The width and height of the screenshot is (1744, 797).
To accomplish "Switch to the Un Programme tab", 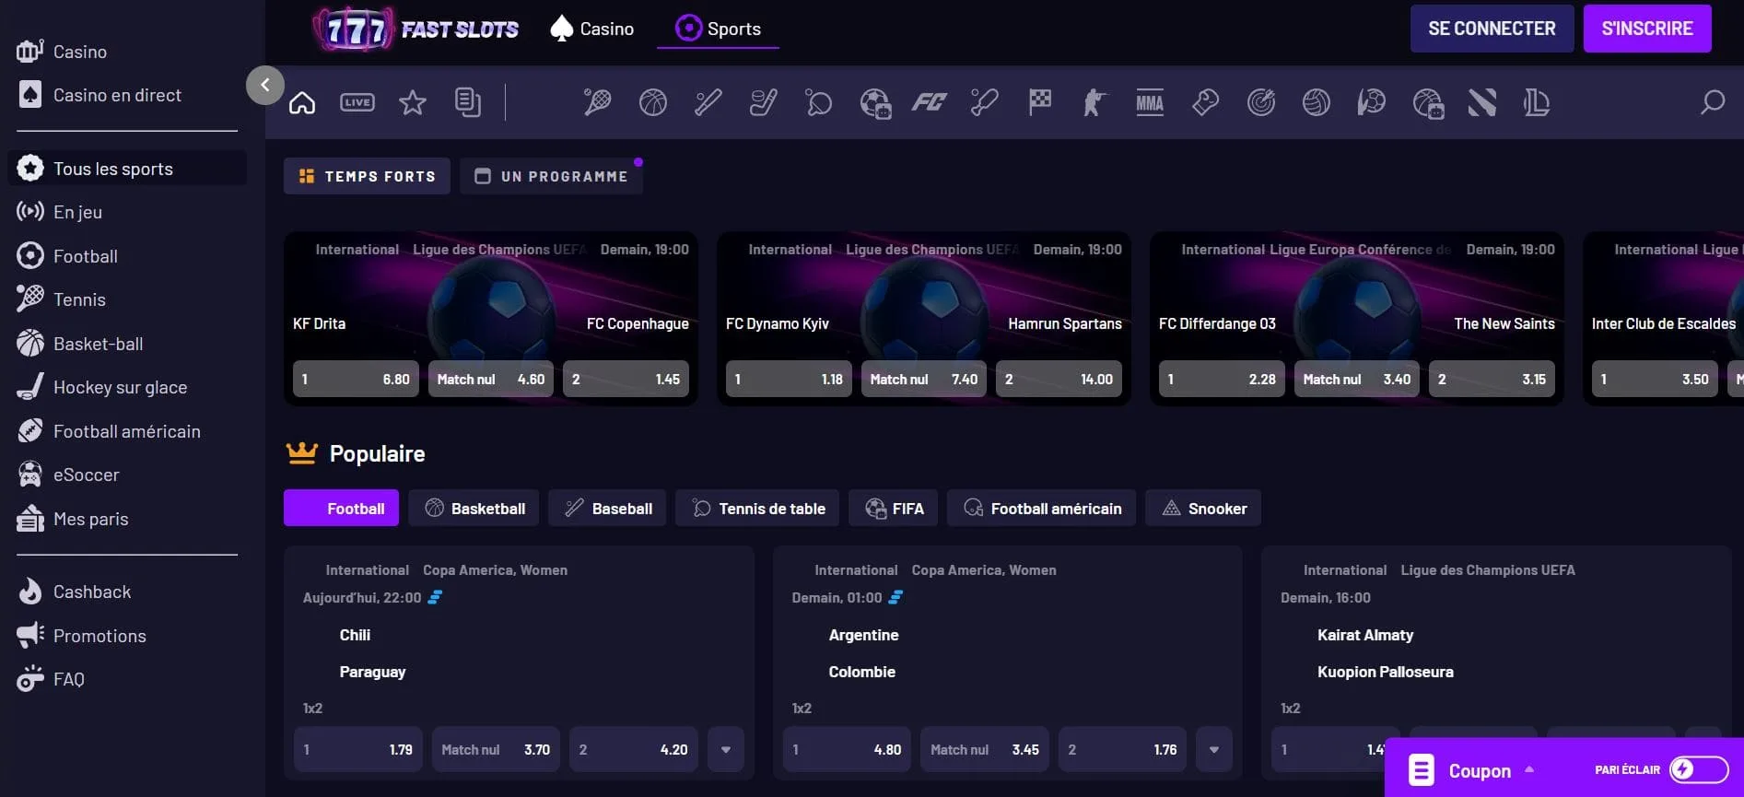I will click(x=551, y=176).
